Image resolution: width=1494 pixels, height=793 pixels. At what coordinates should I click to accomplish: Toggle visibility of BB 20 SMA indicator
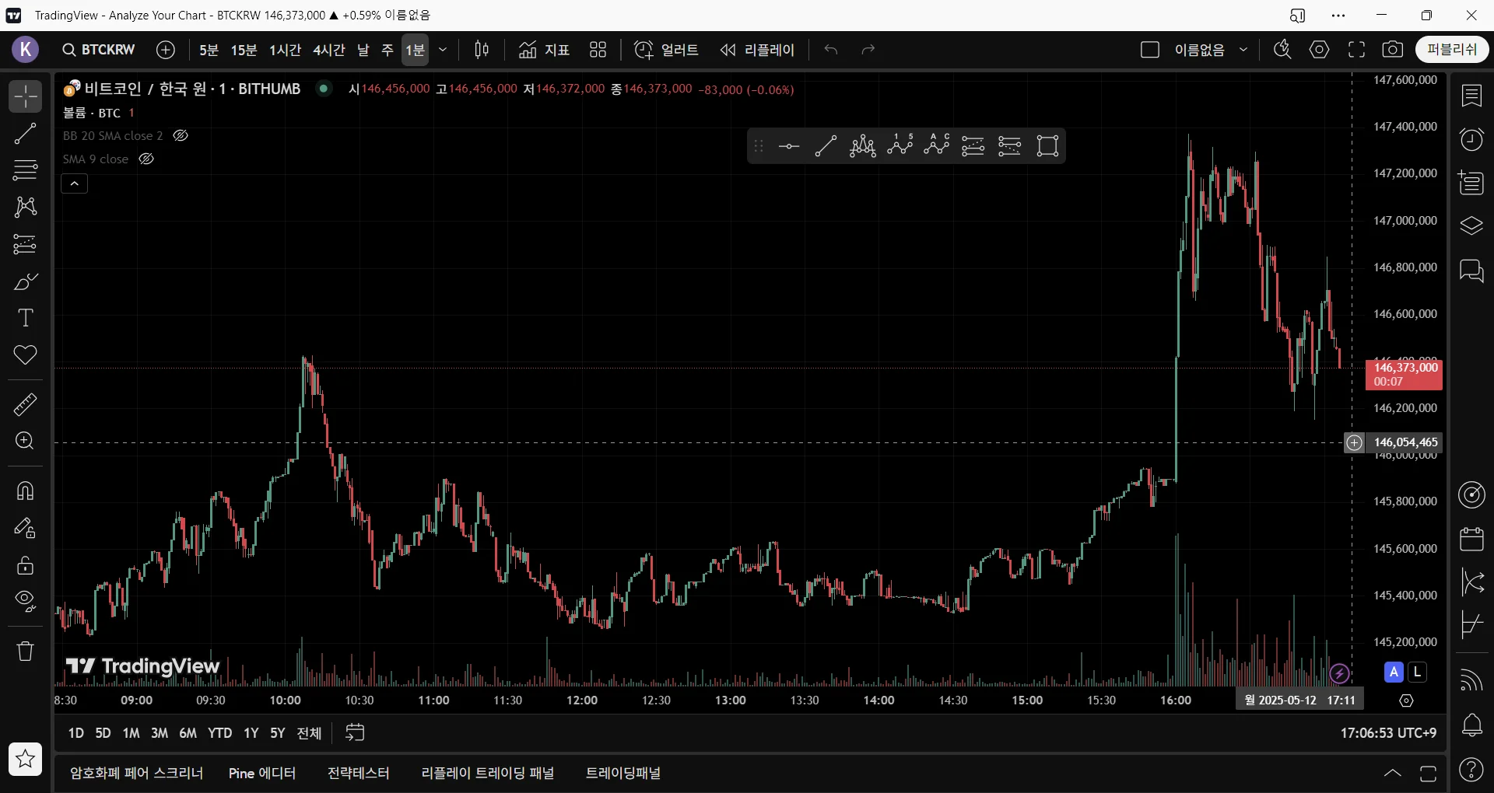(x=181, y=135)
